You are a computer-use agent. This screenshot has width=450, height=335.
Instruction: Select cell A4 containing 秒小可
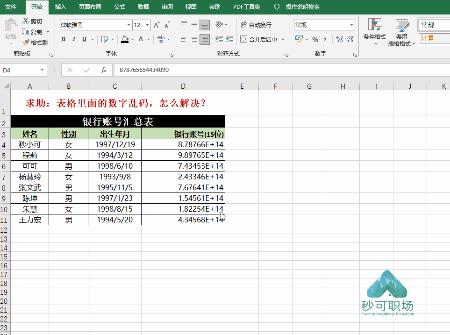(x=29, y=144)
